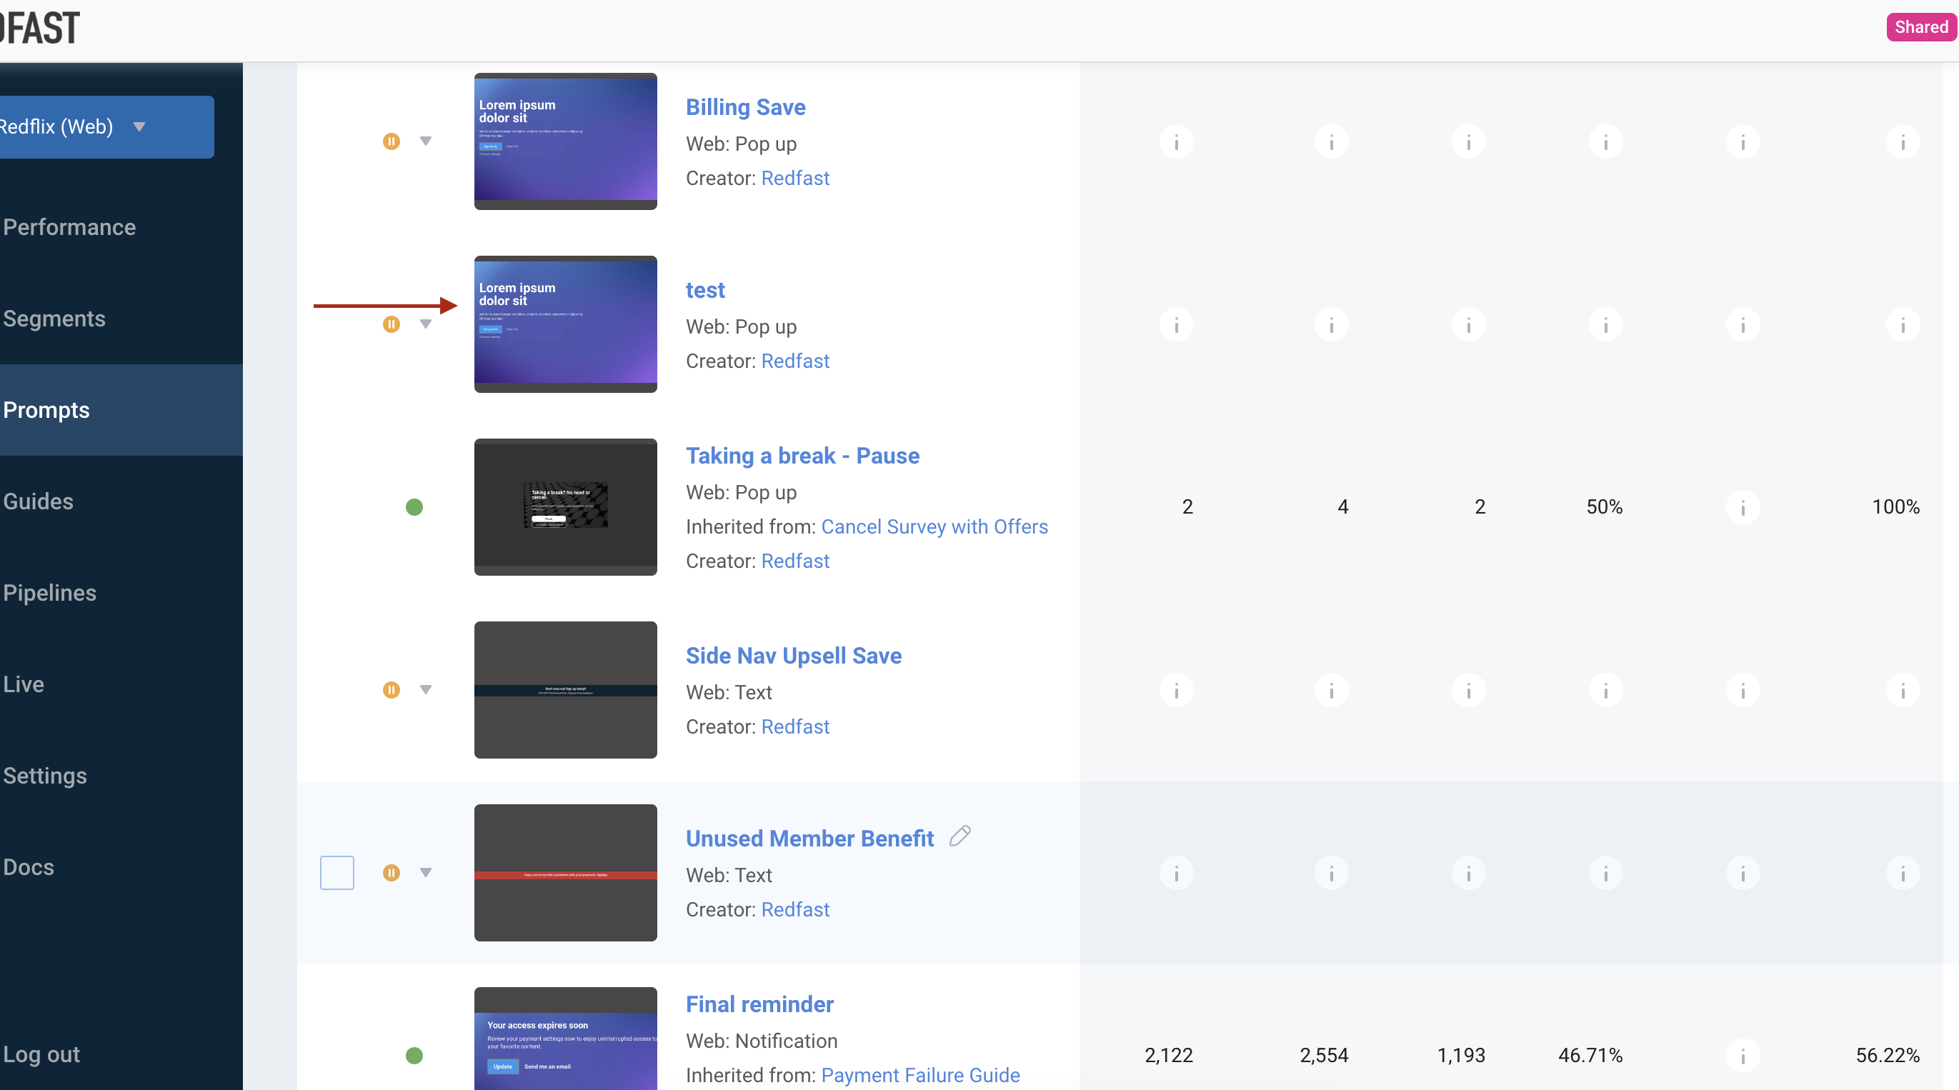1959x1090 pixels.
Task: Click the green active dot for Final reminder
Action: click(x=414, y=1056)
